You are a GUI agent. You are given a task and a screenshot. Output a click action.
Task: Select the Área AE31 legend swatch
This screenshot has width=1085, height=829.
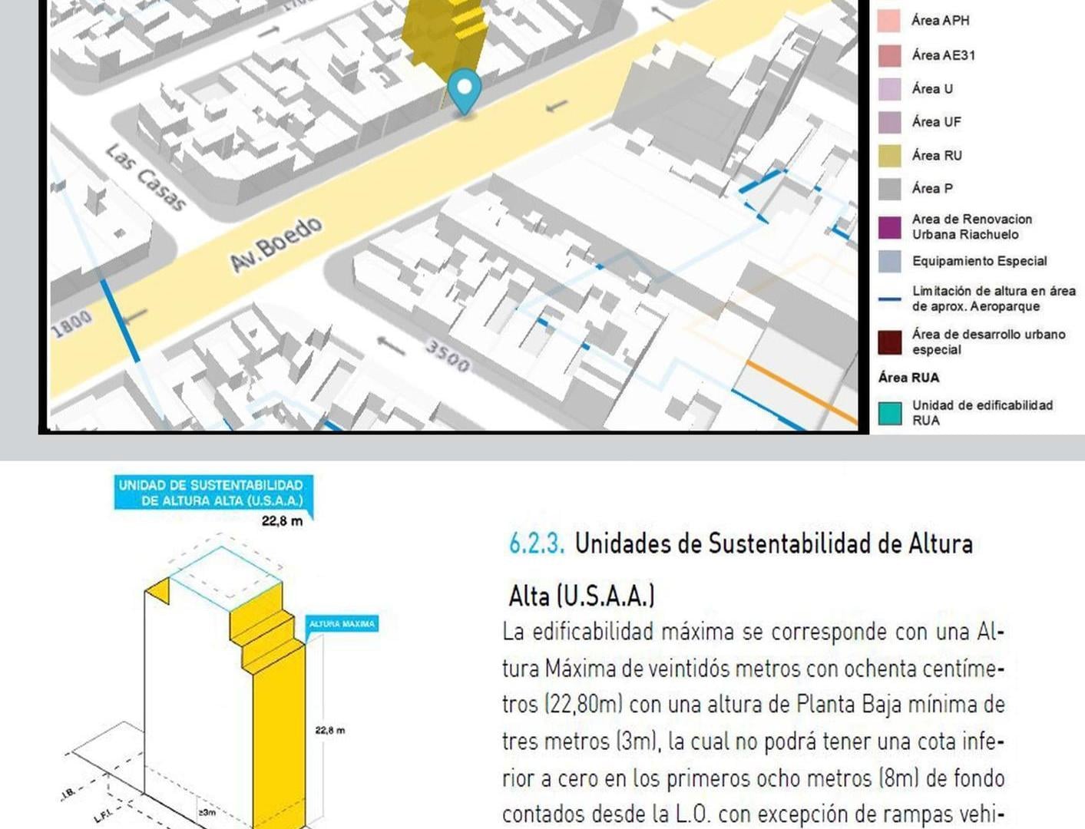pyautogui.click(x=888, y=55)
